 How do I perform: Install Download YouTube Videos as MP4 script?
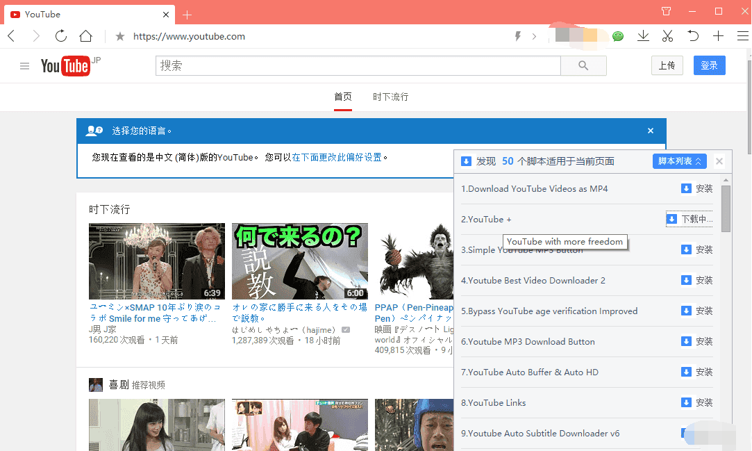tap(697, 188)
